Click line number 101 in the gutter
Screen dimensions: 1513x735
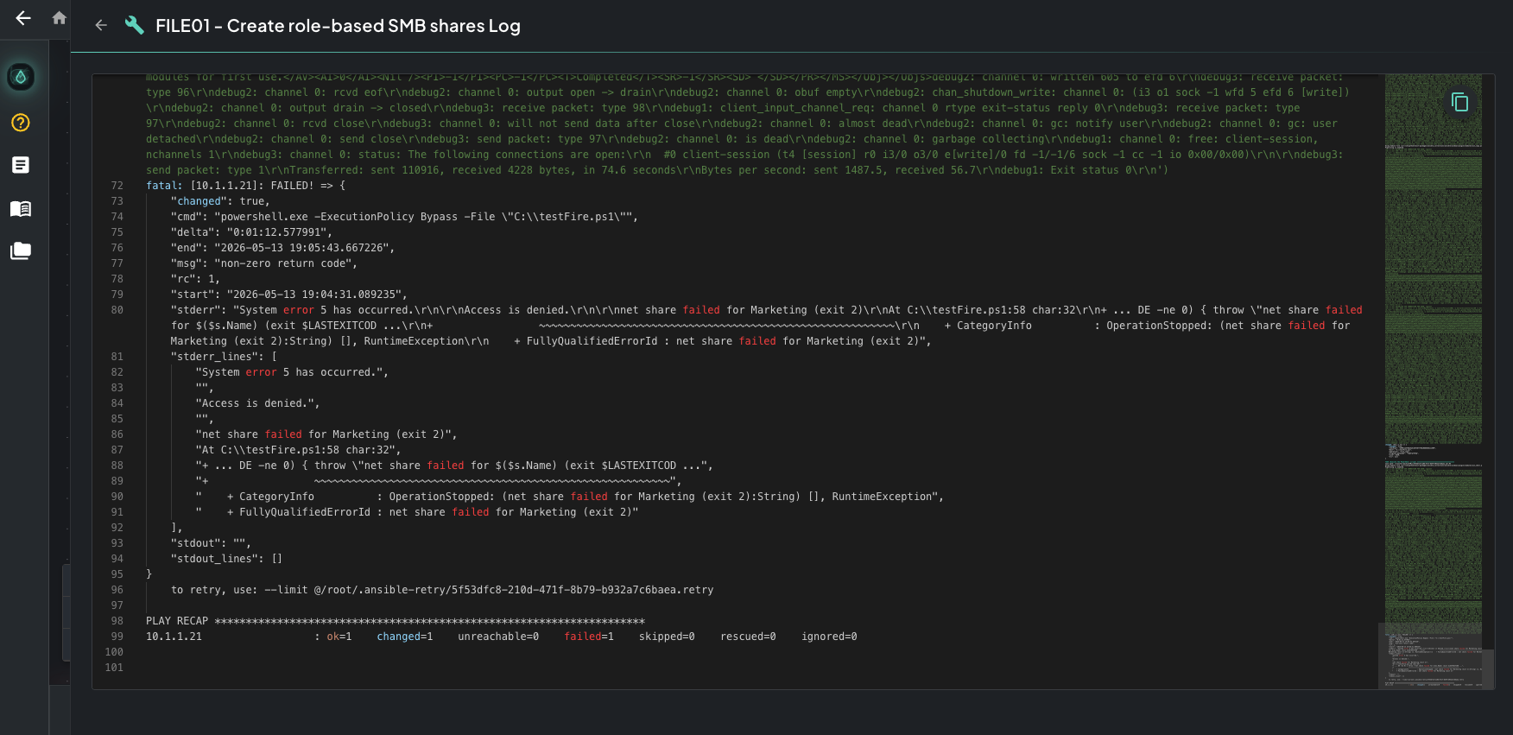coord(114,668)
